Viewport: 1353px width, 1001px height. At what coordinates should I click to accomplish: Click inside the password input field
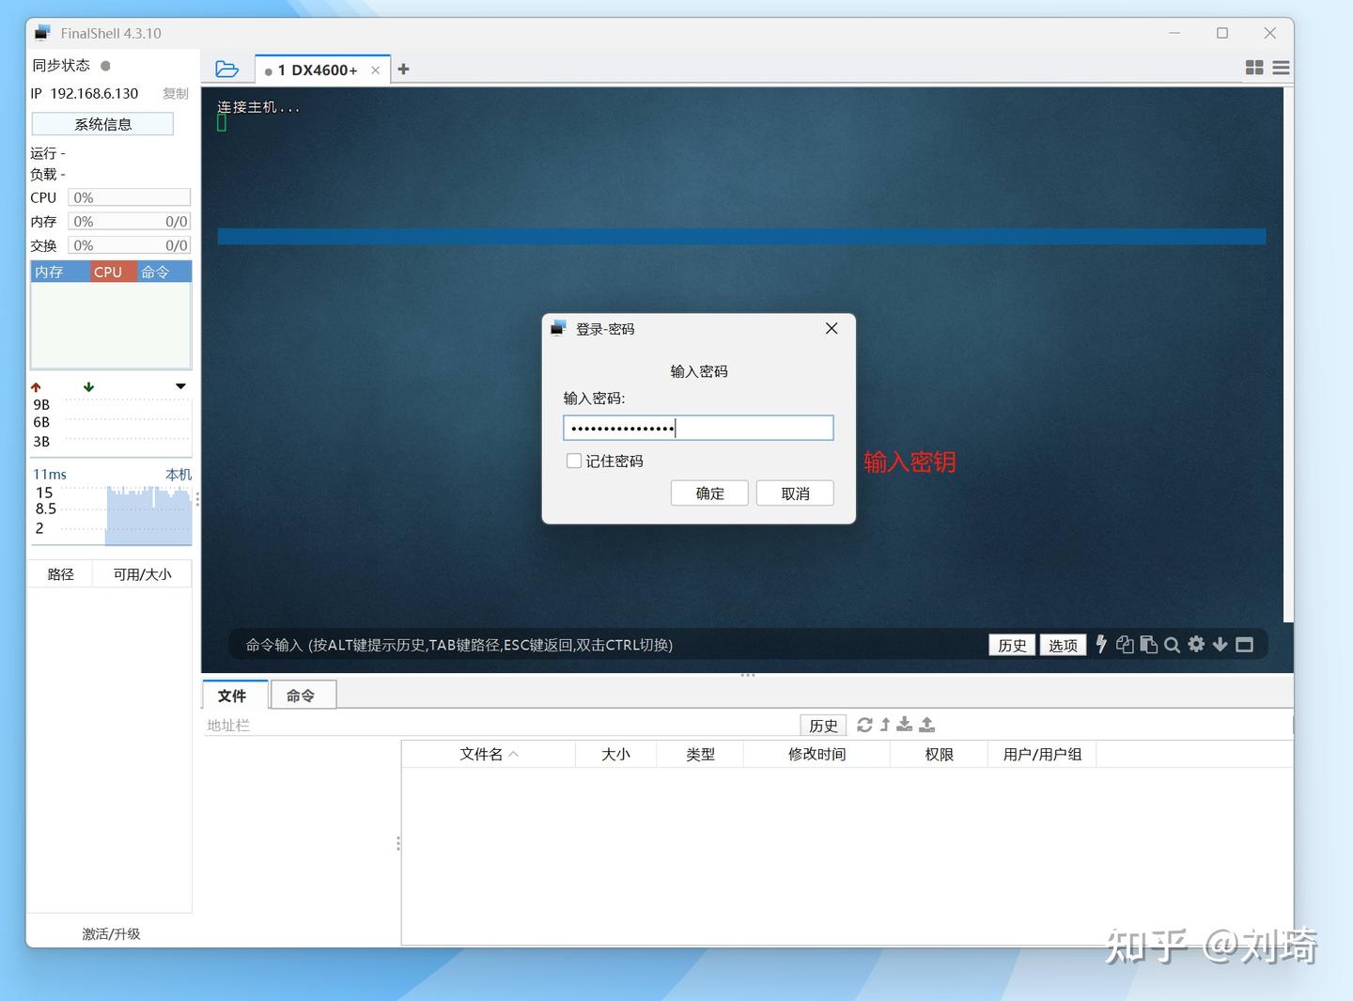tap(698, 428)
